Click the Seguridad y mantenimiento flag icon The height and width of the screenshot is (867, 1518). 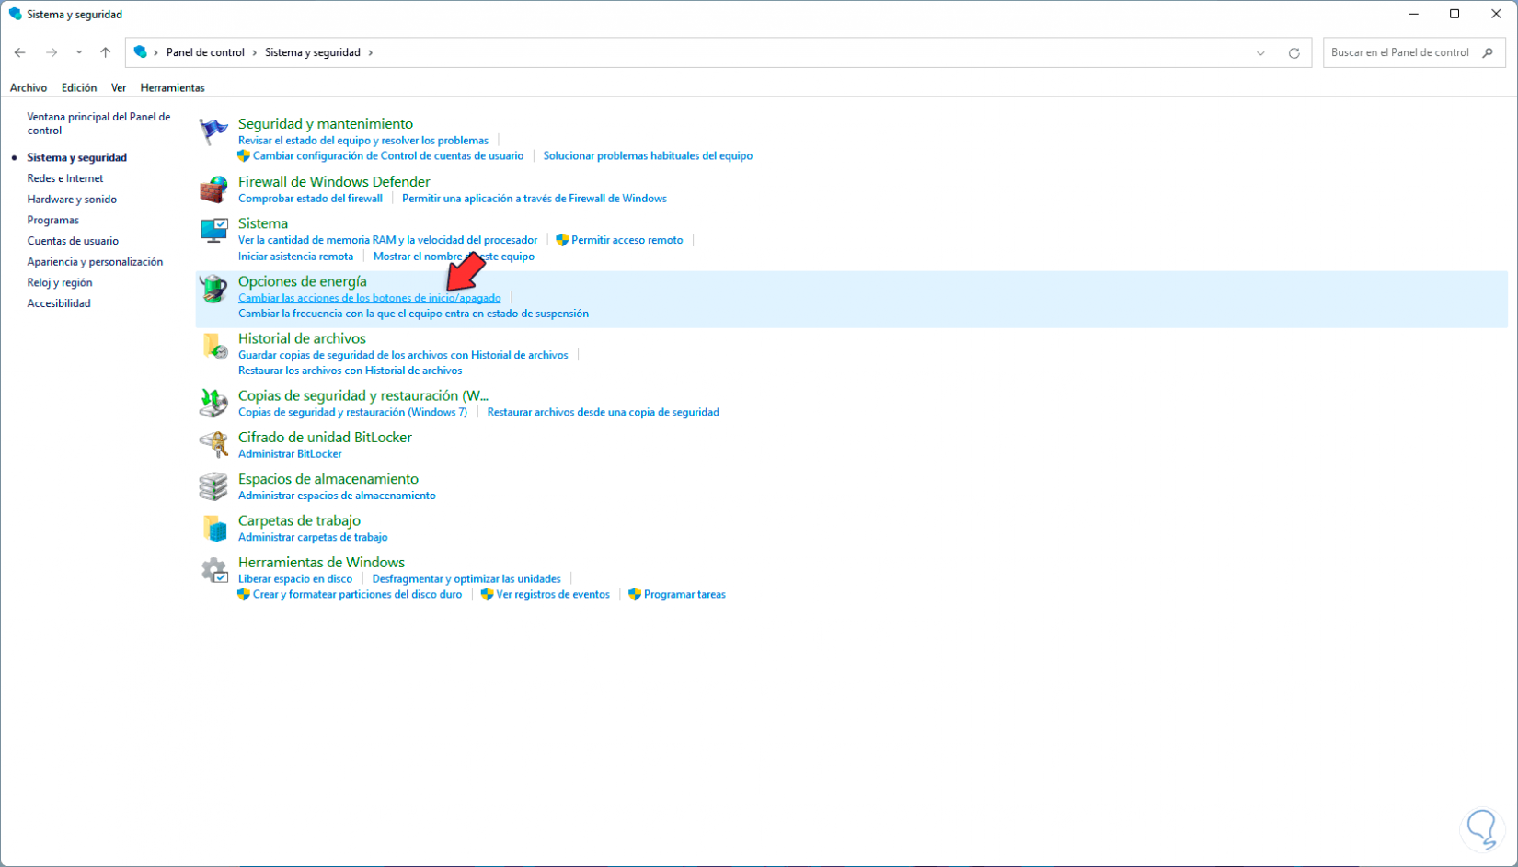(213, 131)
